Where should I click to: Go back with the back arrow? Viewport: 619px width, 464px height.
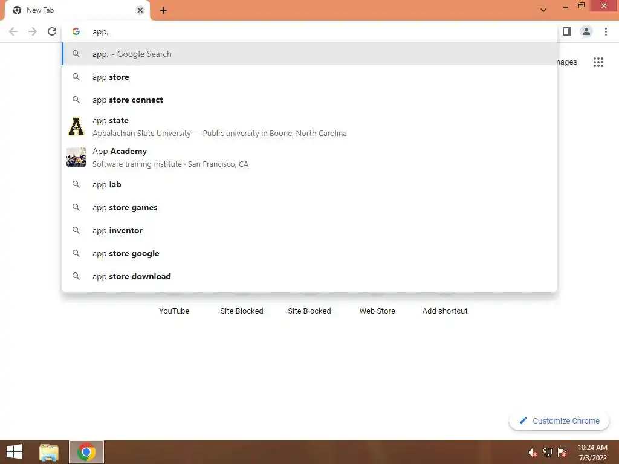point(13,31)
